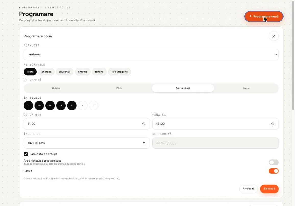
Task: Turn off the Activă toggle
Action: click(274, 171)
